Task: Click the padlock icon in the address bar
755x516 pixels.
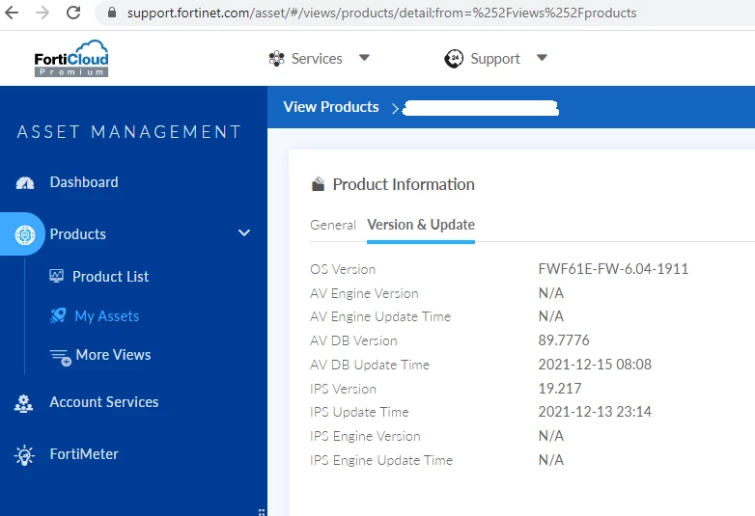Action: click(112, 13)
